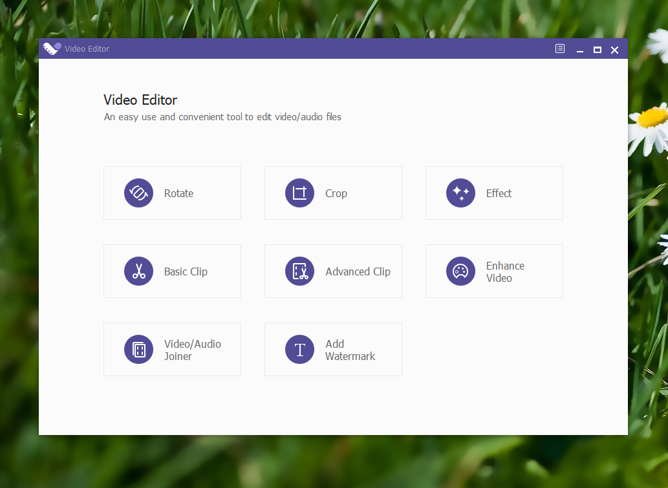Click the Video/Audio Joiner icon

[138, 350]
